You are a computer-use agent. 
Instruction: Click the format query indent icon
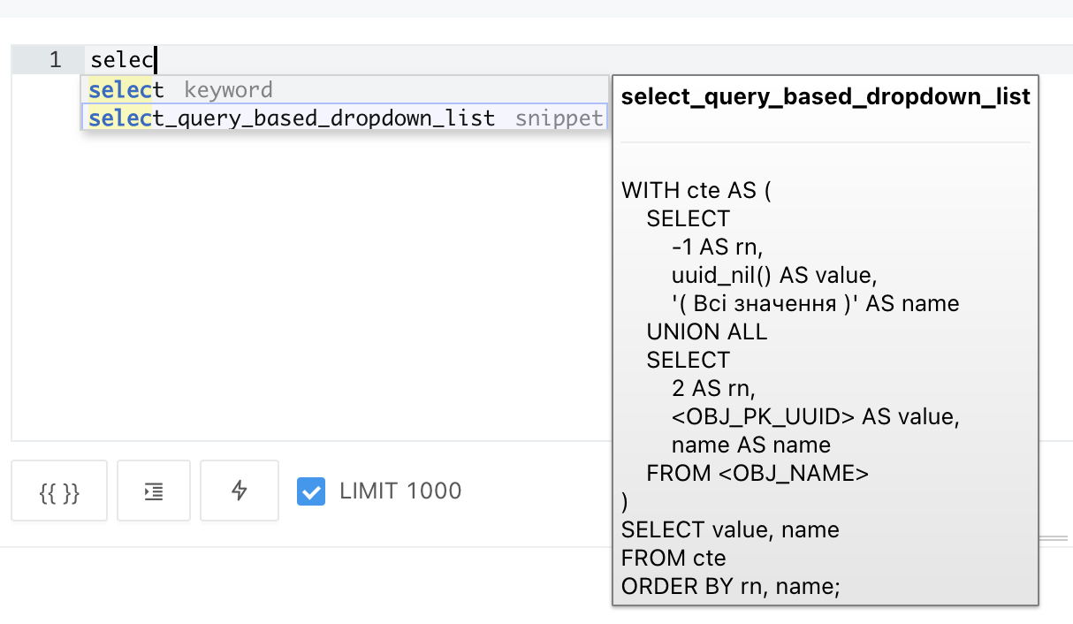(x=154, y=491)
